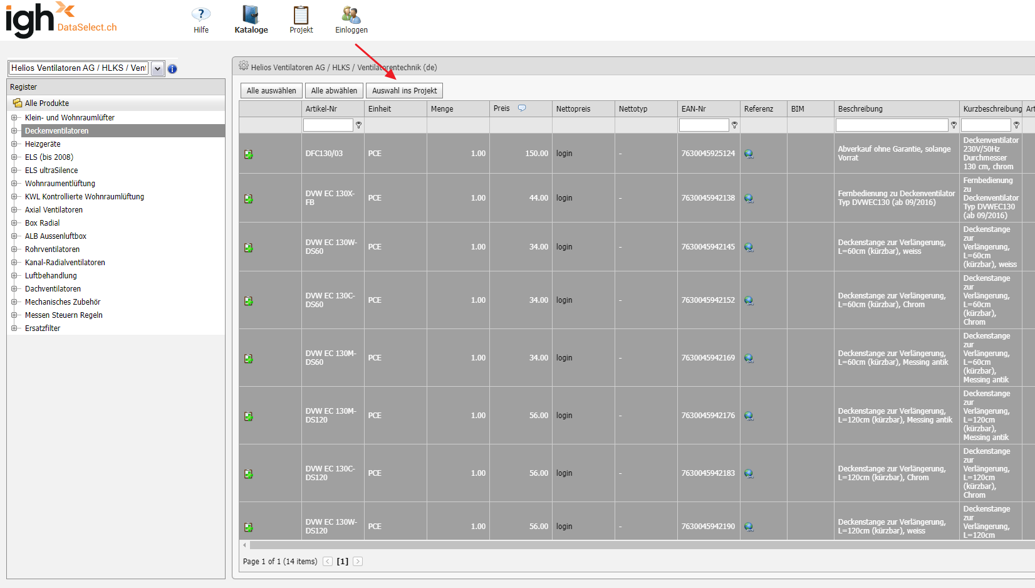The width and height of the screenshot is (1035, 588).
Task: Open reference globe for EAN 7630045942169
Action: [x=749, y=359]
